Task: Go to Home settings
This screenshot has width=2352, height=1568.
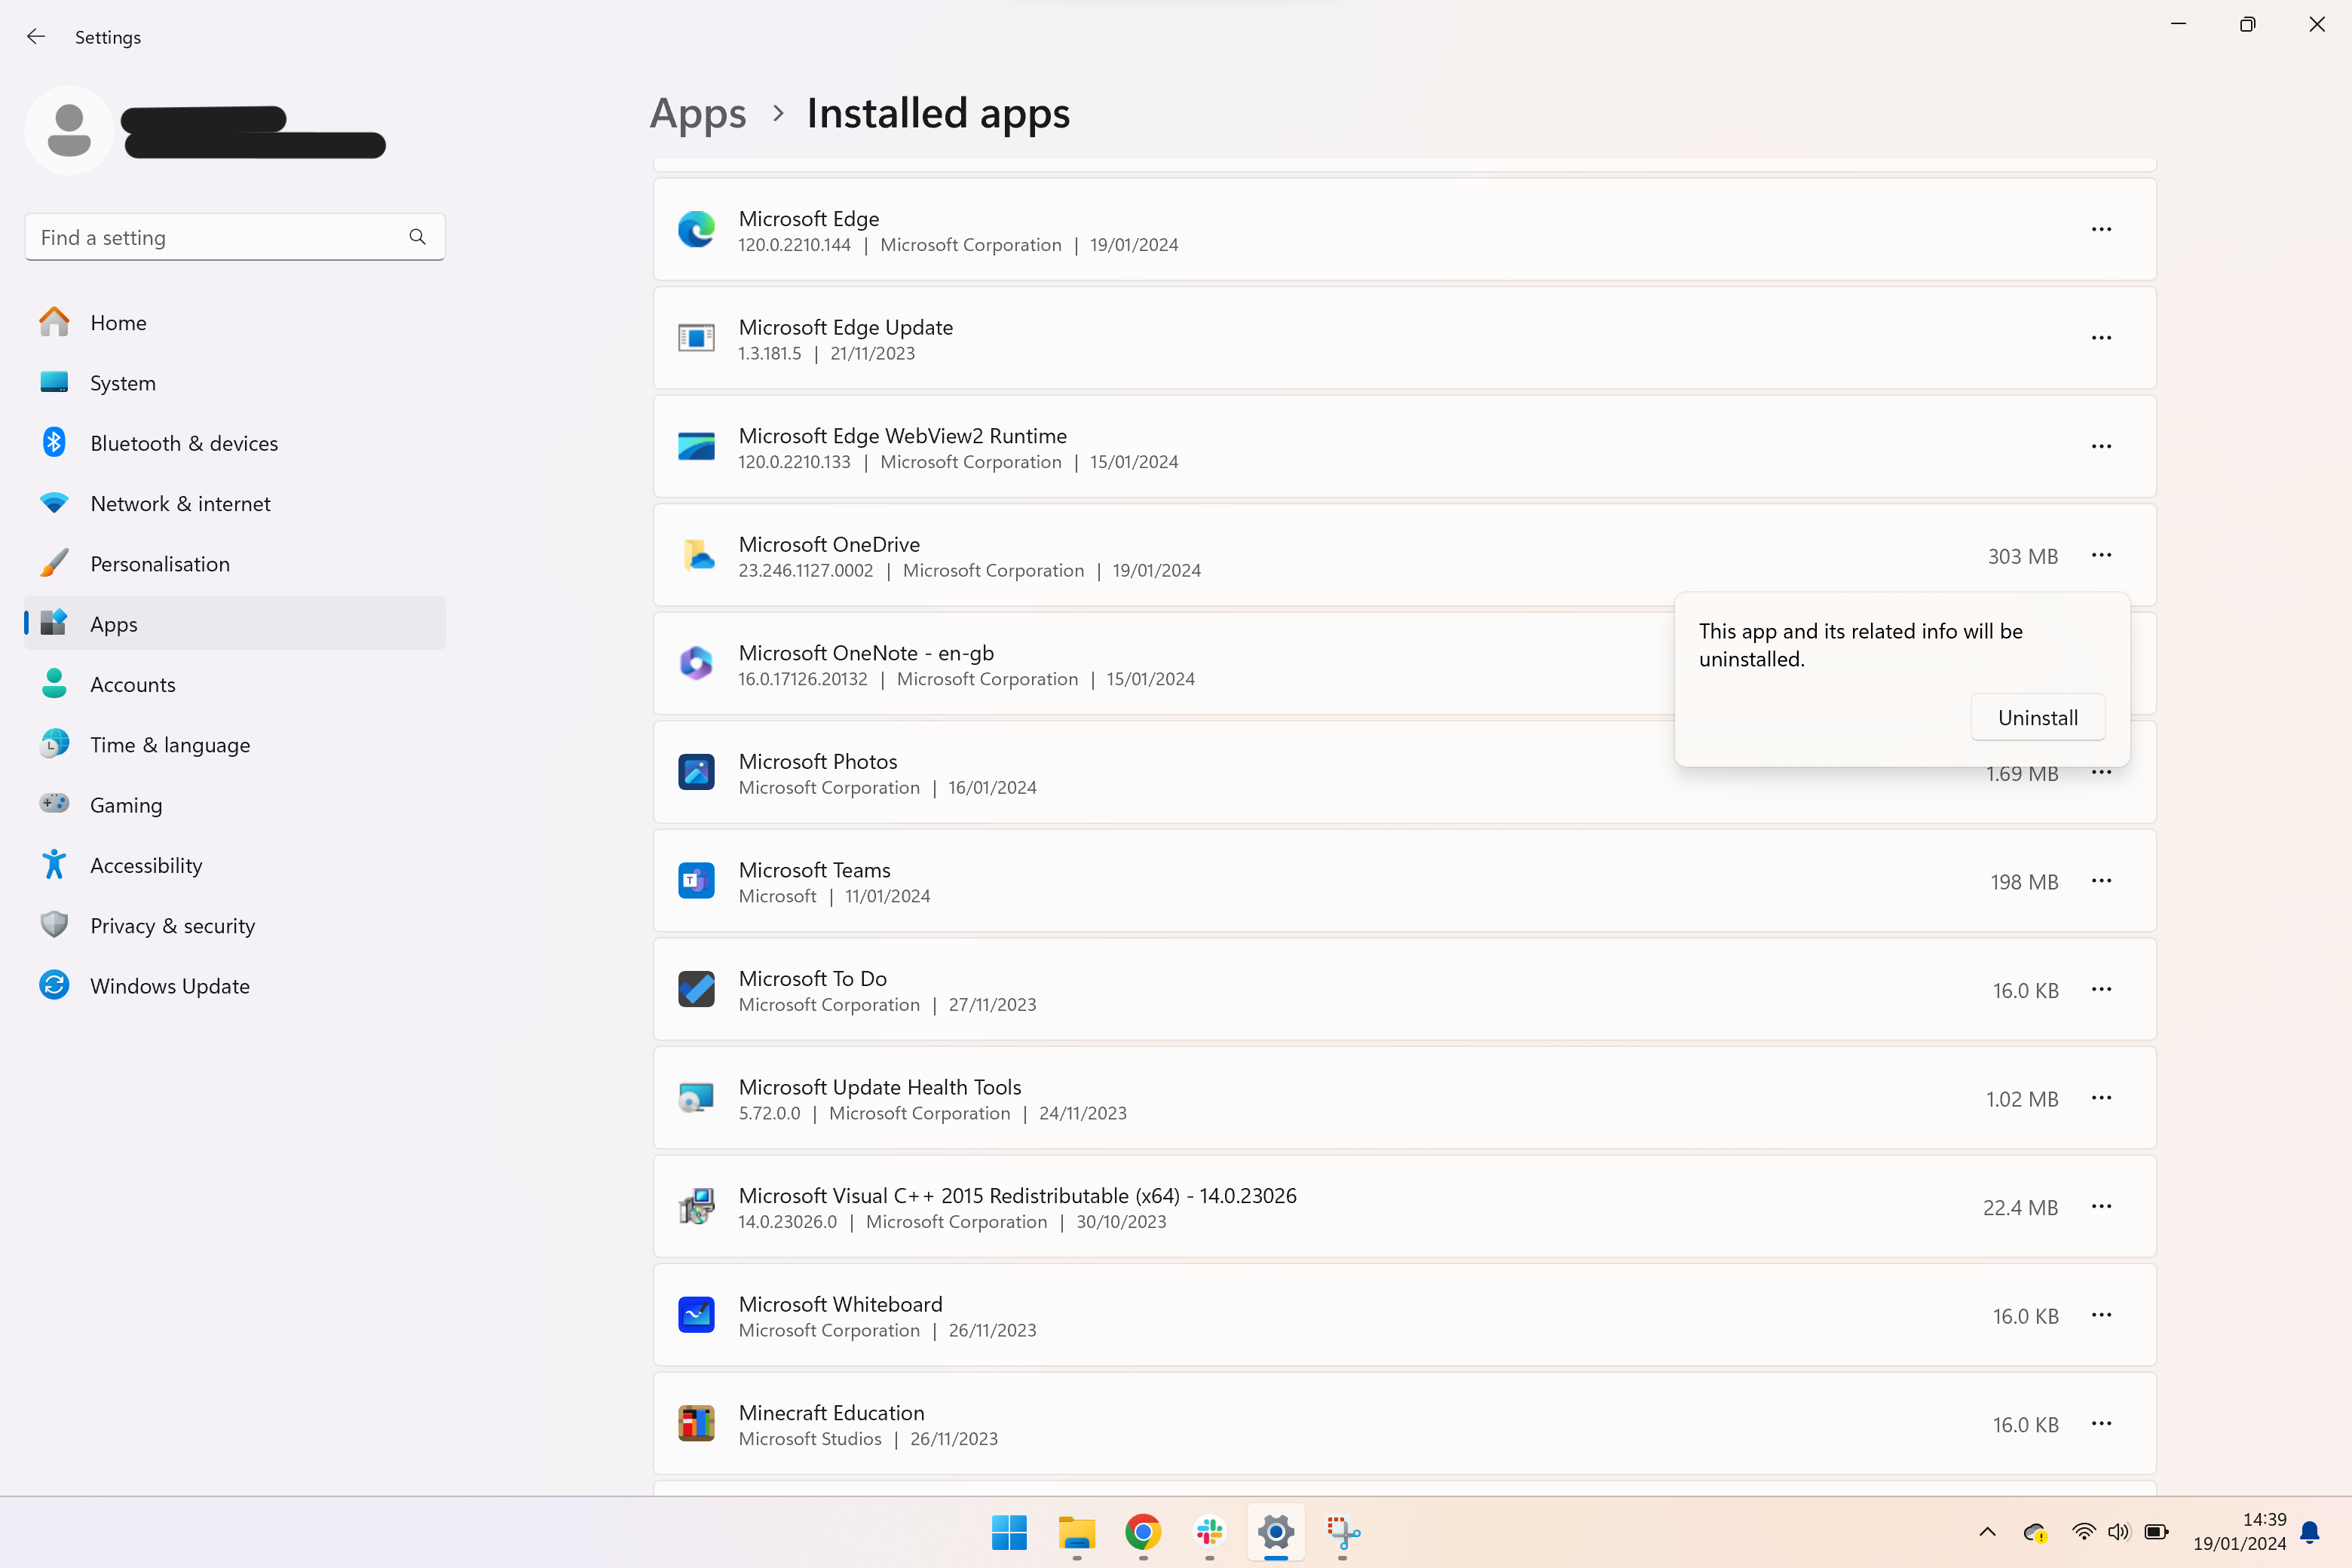Action: (235, 322)
